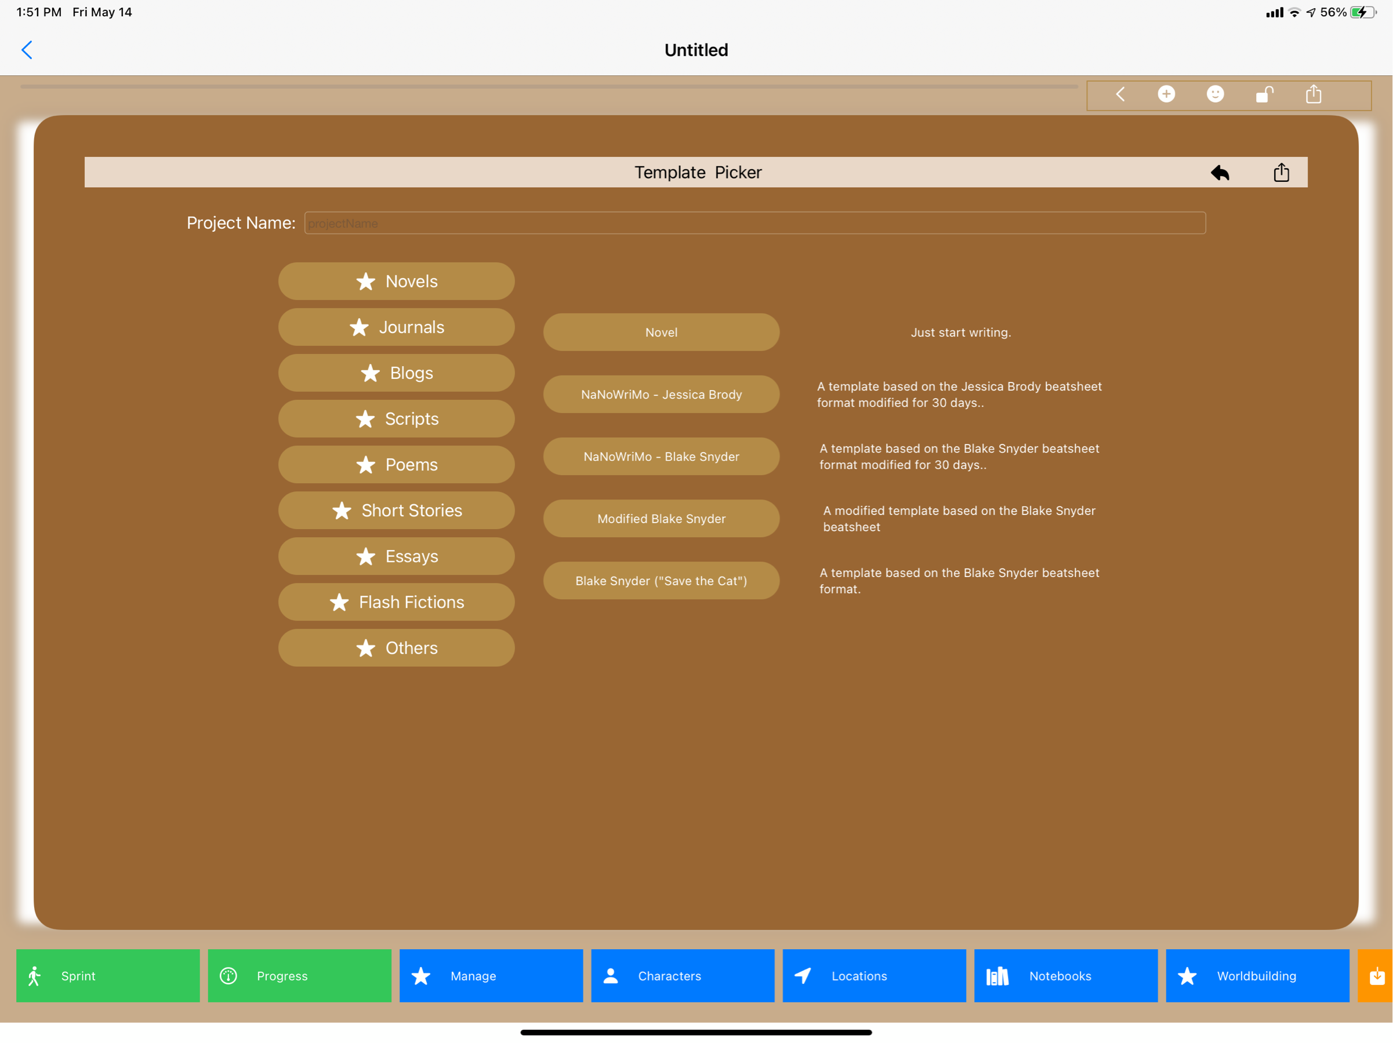Click the Template Picker share icon
Viewport: 1393px width, 1043px height.
point(1281,172)
